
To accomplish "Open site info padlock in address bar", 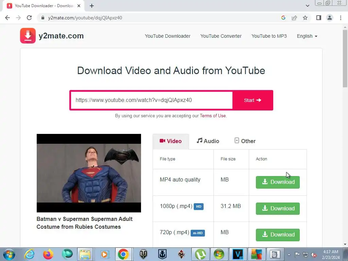I will coord(43,18).
